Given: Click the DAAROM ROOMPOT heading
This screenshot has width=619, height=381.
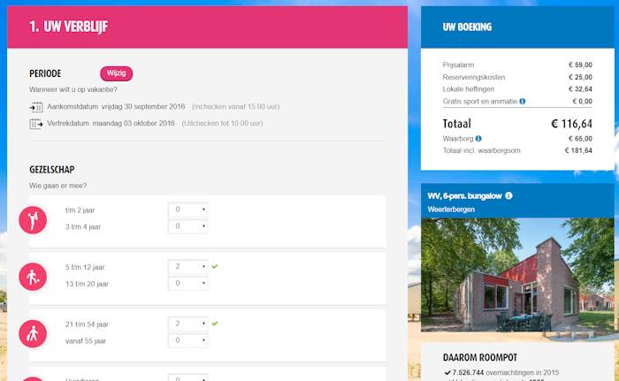Looking at the screenshot, I should [x=480, y=358].
